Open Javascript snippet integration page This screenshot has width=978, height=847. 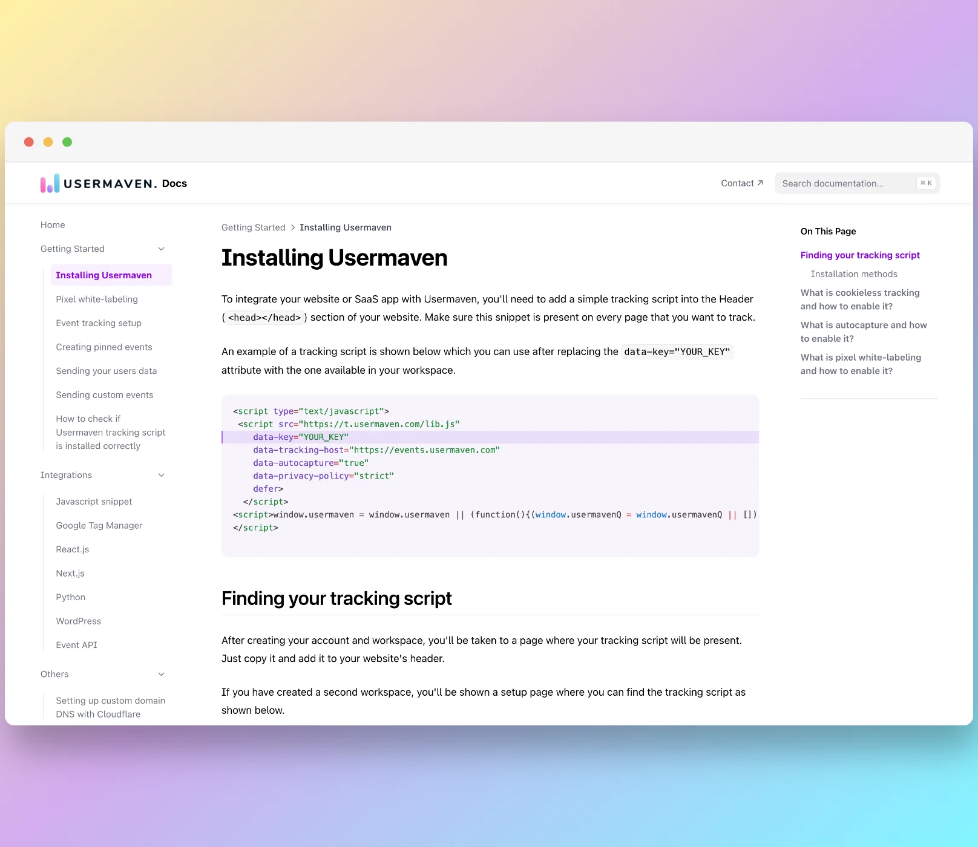[x=94, y=502]
